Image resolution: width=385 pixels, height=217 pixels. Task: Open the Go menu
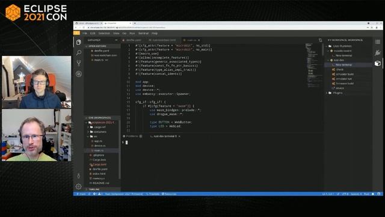(x=125, y=33)
